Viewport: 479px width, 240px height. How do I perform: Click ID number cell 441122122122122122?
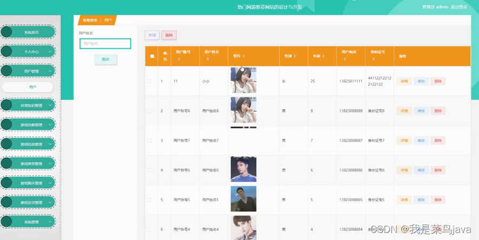(x=380, y=81)
